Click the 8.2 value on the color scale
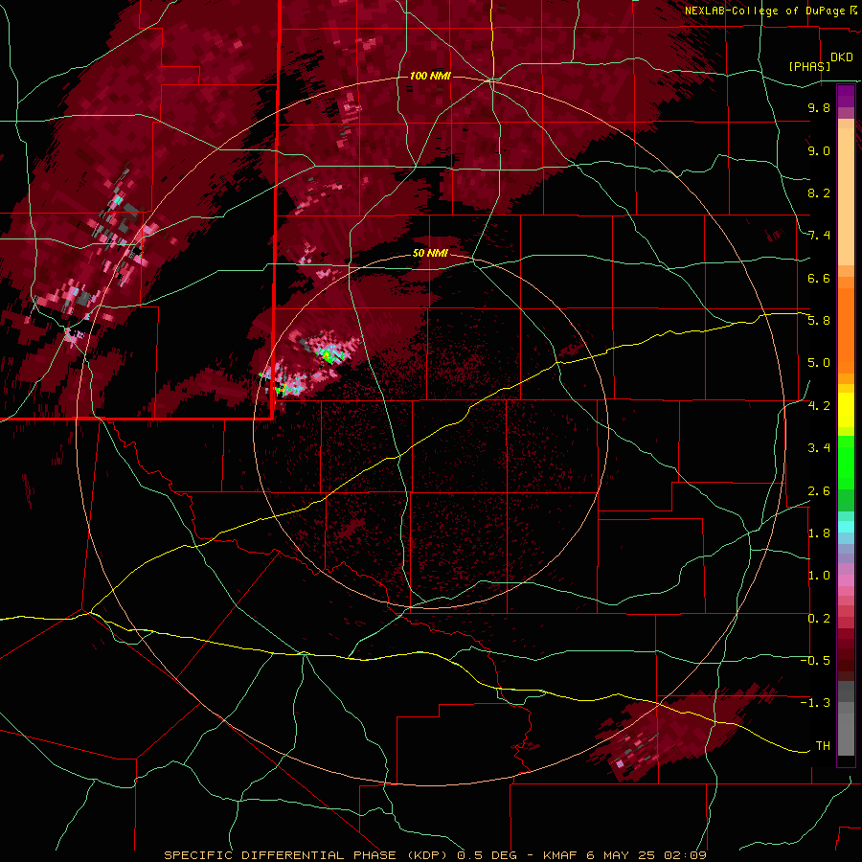 [819, 193]
